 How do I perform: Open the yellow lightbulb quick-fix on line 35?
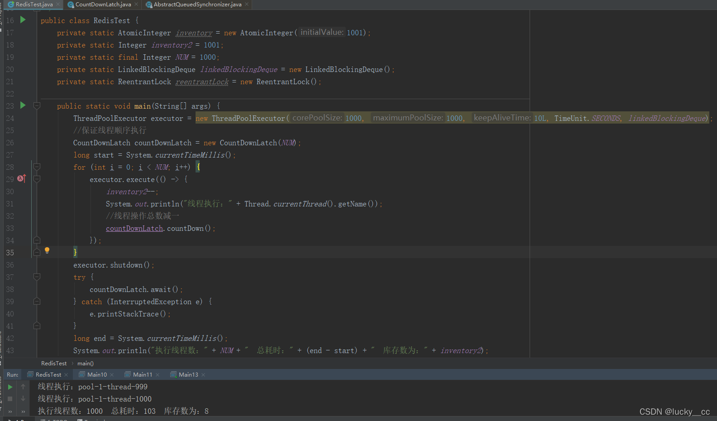click(x=47, y=250)
